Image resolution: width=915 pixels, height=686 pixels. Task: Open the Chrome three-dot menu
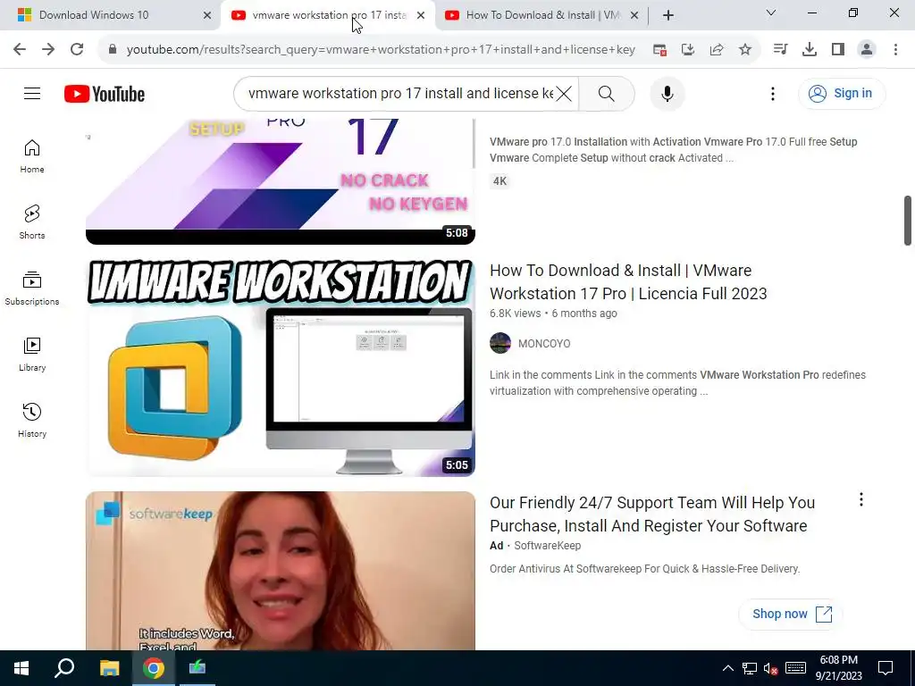pos(895,50)
